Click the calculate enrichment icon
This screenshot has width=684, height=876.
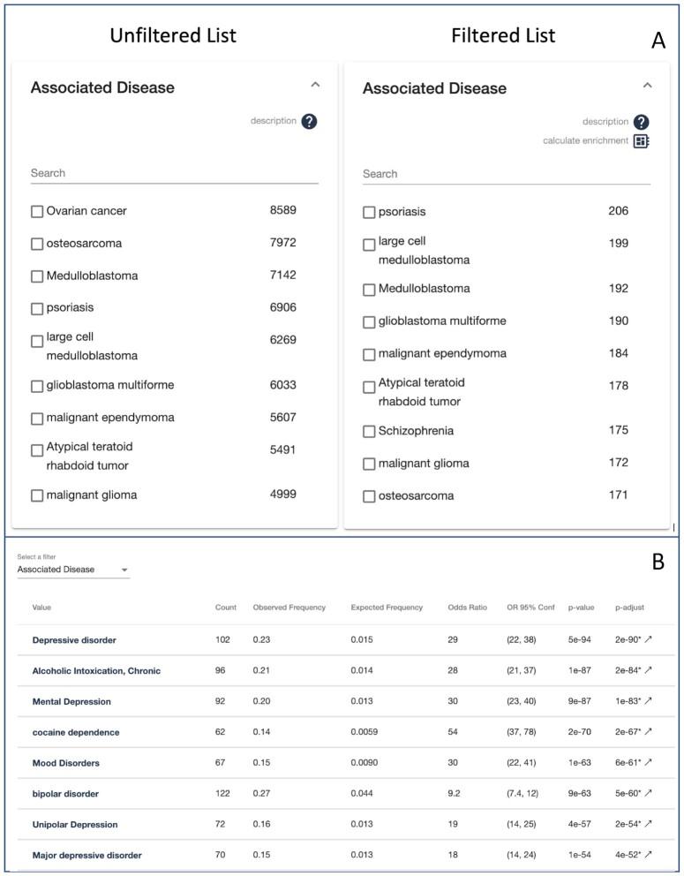click(x=642, y=141)
